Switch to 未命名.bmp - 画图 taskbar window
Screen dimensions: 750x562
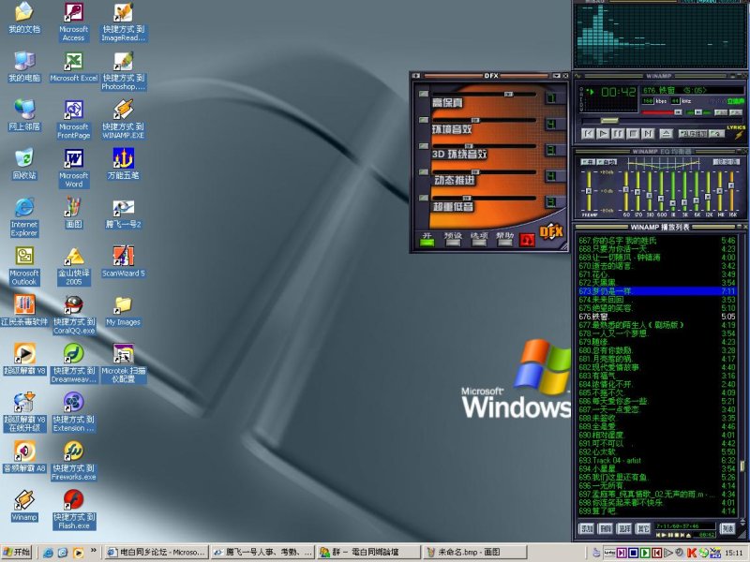[471, 553]
